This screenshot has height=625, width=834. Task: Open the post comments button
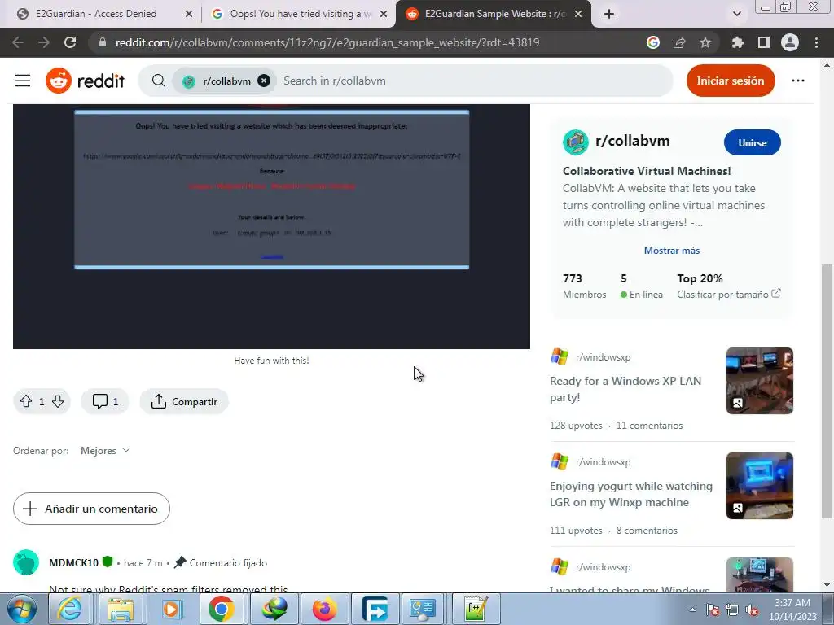105,401
